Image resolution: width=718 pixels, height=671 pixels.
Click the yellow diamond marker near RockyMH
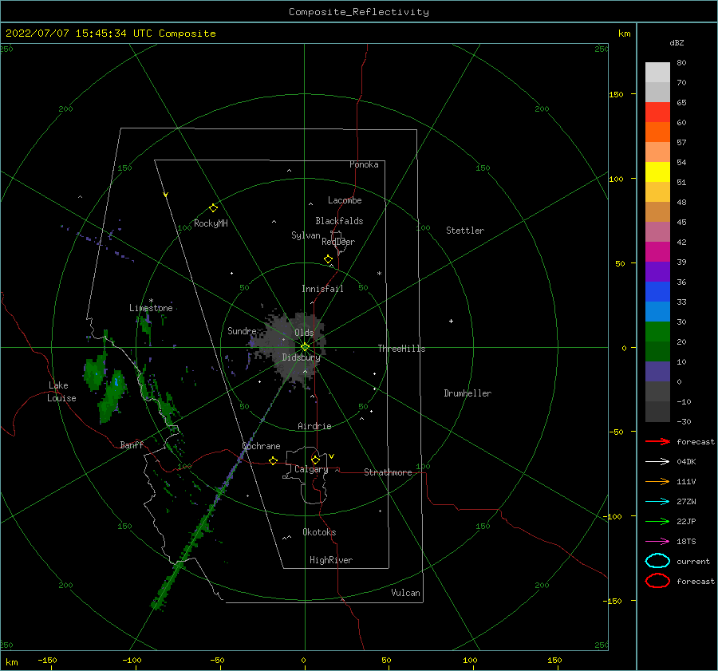pos(213,208)
